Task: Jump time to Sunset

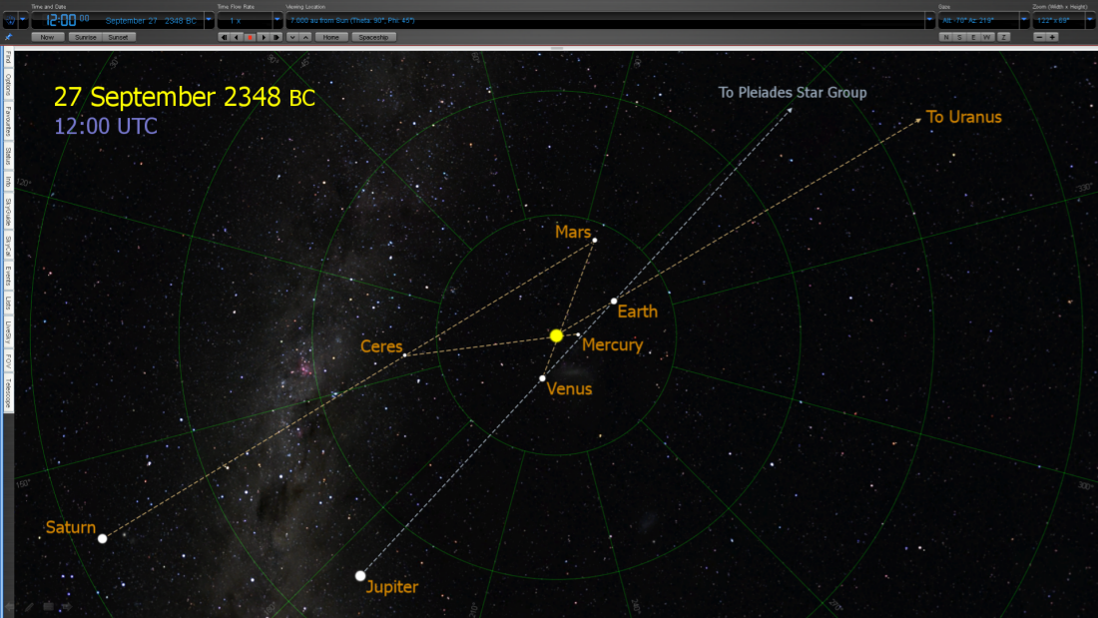Action: tap(118, 37)
